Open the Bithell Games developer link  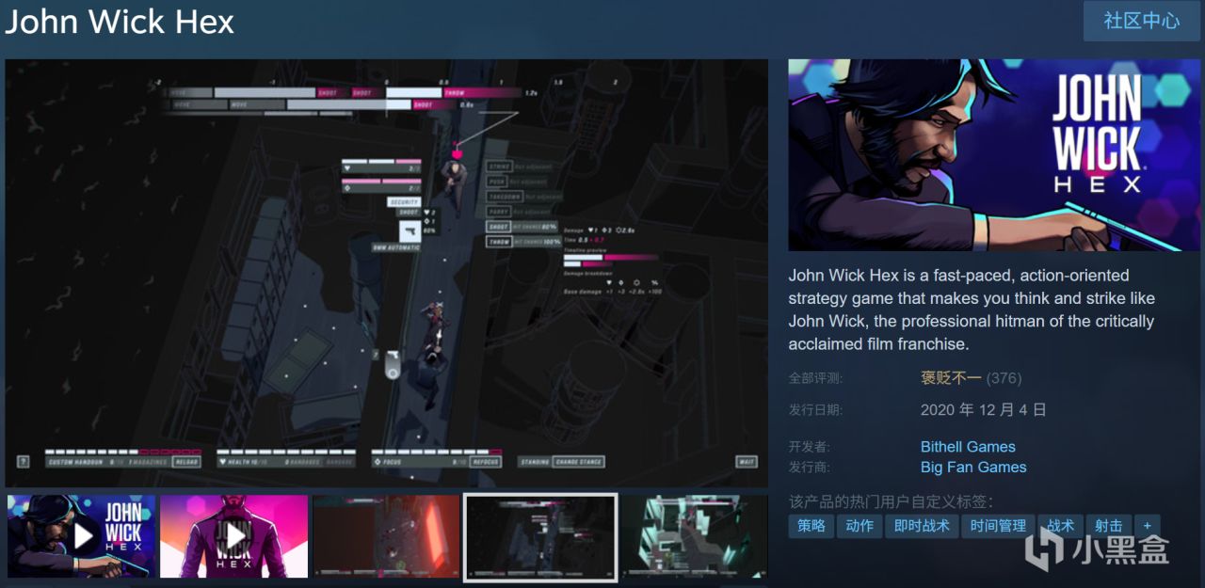[968, 447]
